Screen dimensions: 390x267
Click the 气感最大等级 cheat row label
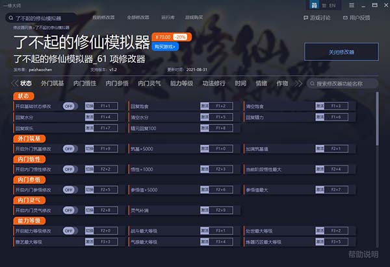(144, 242)
